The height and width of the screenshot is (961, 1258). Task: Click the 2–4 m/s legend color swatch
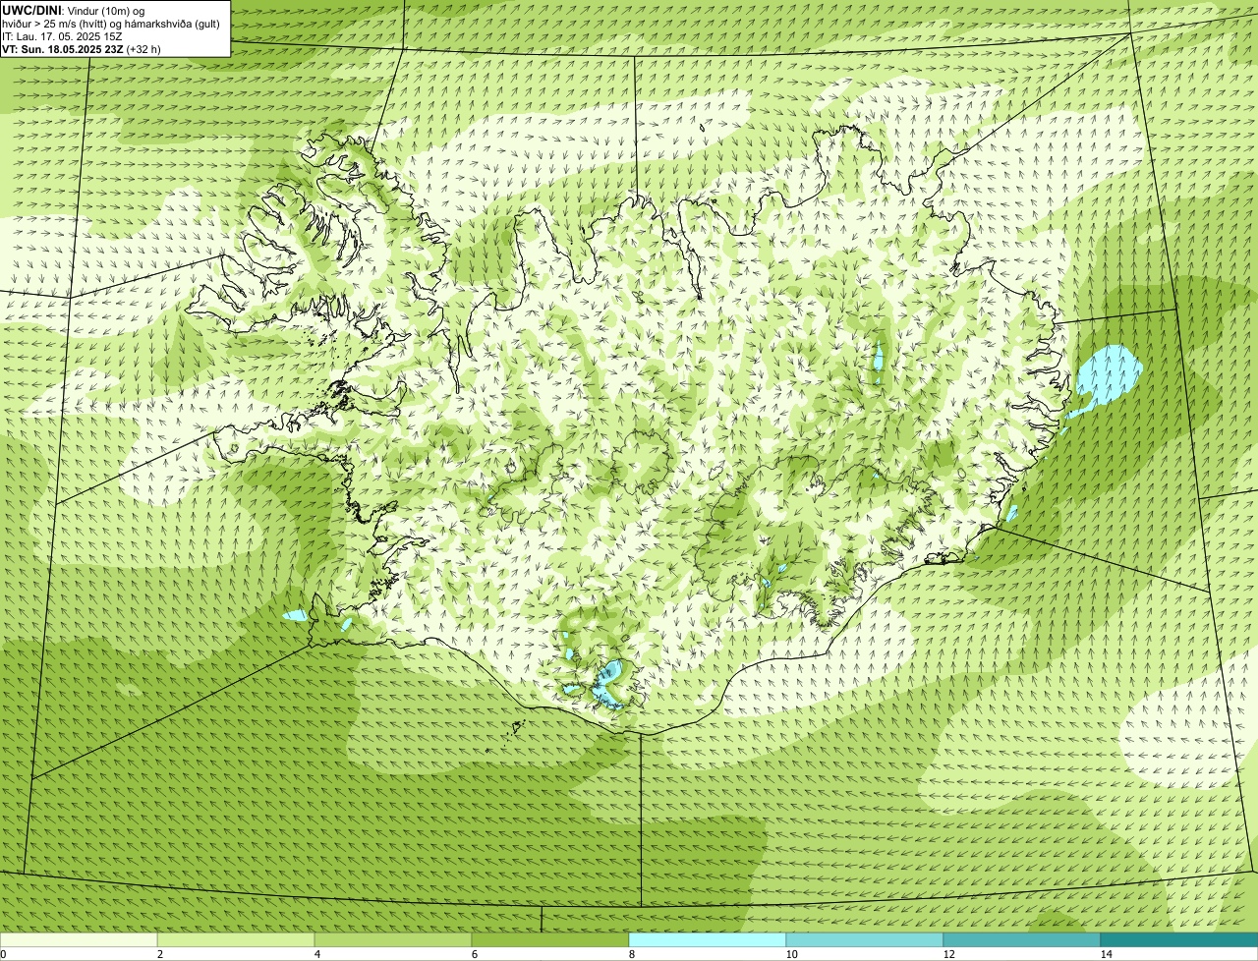point(236,939)
